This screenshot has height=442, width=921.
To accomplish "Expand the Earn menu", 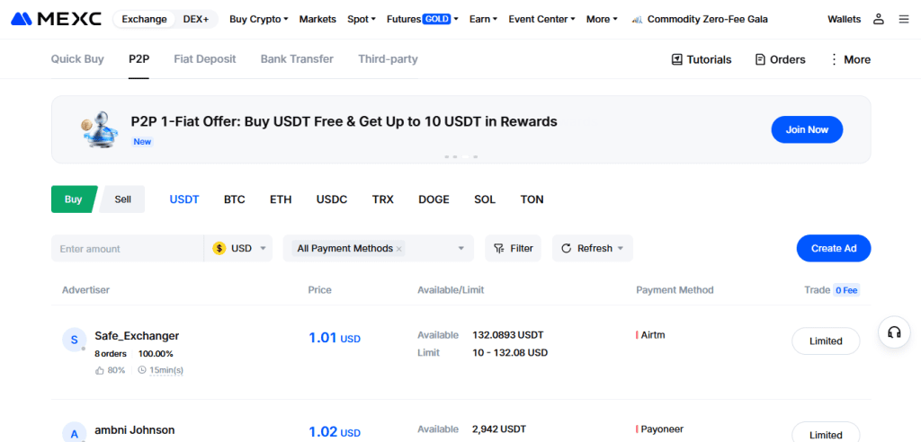I will (483, 19).
